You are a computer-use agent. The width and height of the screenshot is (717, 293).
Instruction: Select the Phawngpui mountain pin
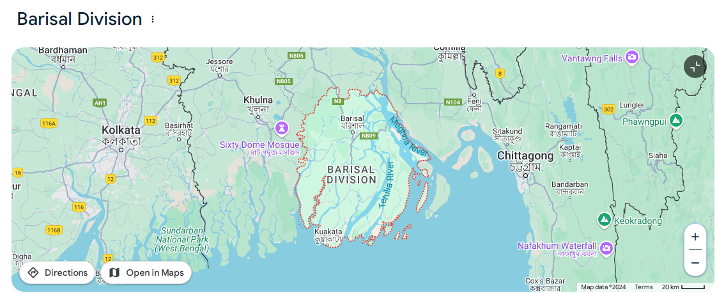(676, 120)
